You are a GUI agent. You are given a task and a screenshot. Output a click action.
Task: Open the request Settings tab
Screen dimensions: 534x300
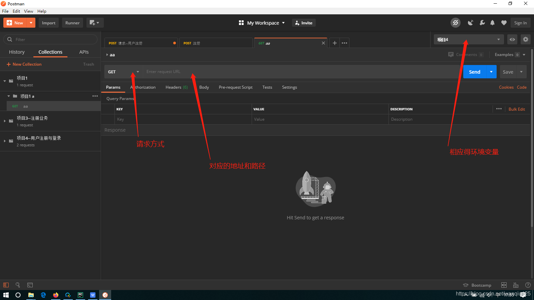289,87
